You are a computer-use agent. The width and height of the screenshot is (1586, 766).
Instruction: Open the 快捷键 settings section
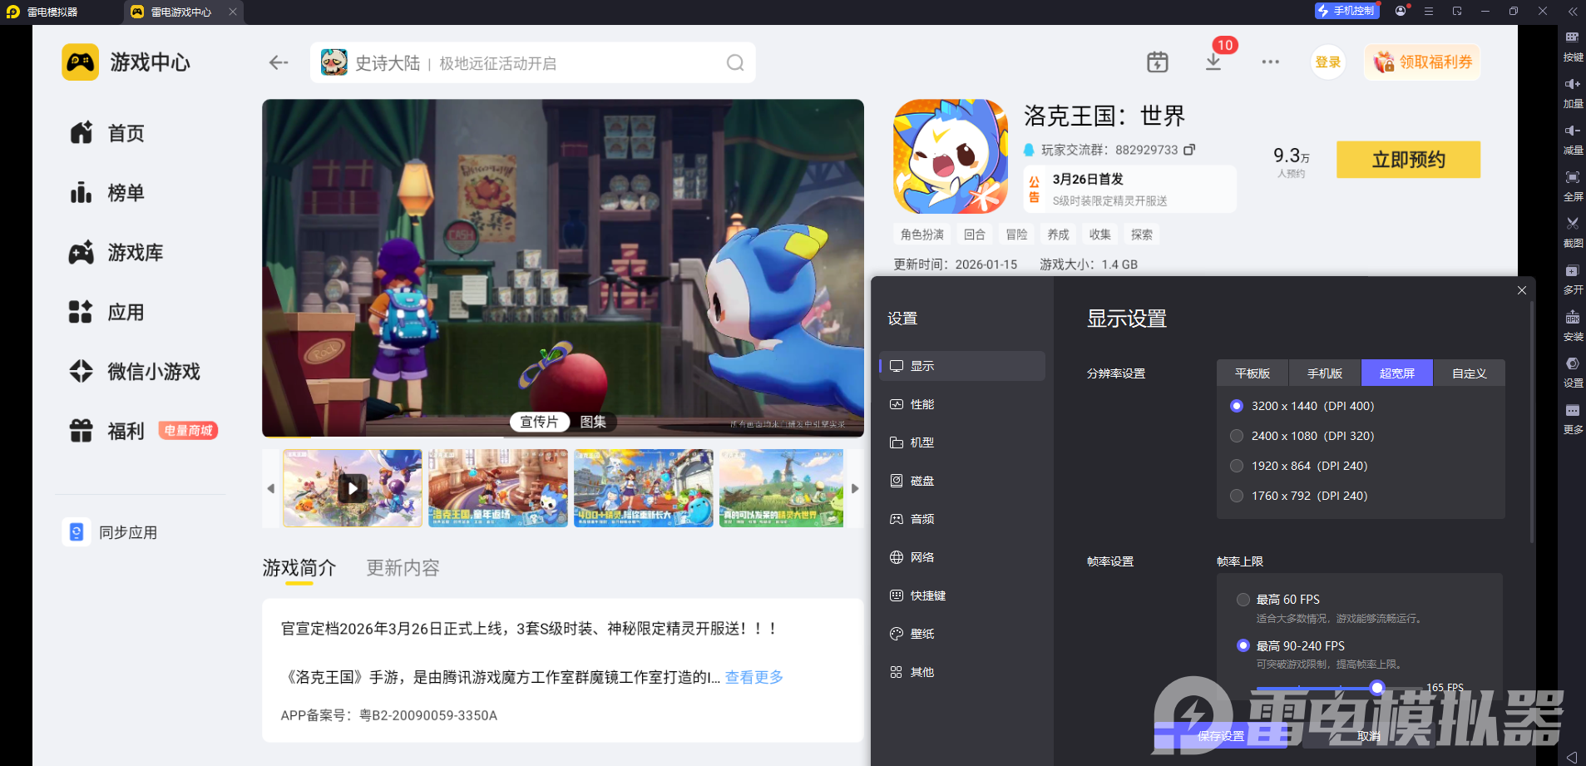(962, 596)
